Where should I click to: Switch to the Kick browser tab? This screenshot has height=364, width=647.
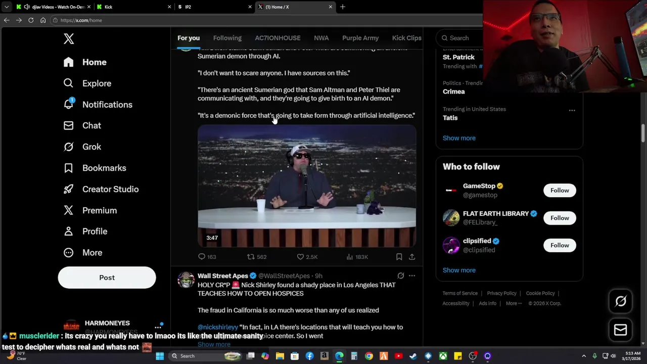point(133,7)
